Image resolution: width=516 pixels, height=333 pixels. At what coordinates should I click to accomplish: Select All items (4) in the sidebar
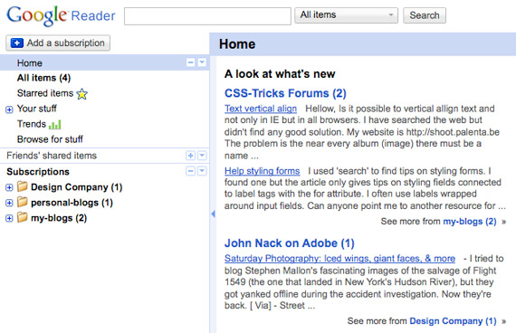pyautogui.click(x=43, y=78)
